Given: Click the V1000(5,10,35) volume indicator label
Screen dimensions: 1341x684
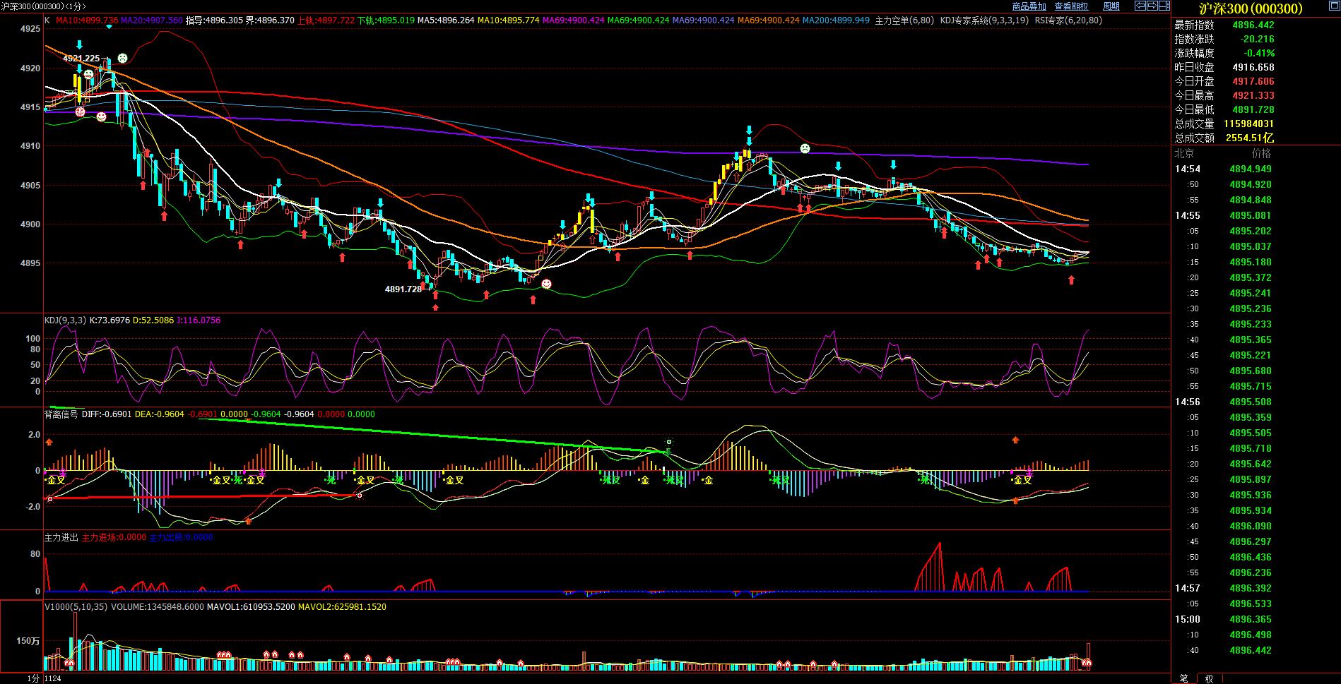Looking at the screenshot, I should click(76, 606).
